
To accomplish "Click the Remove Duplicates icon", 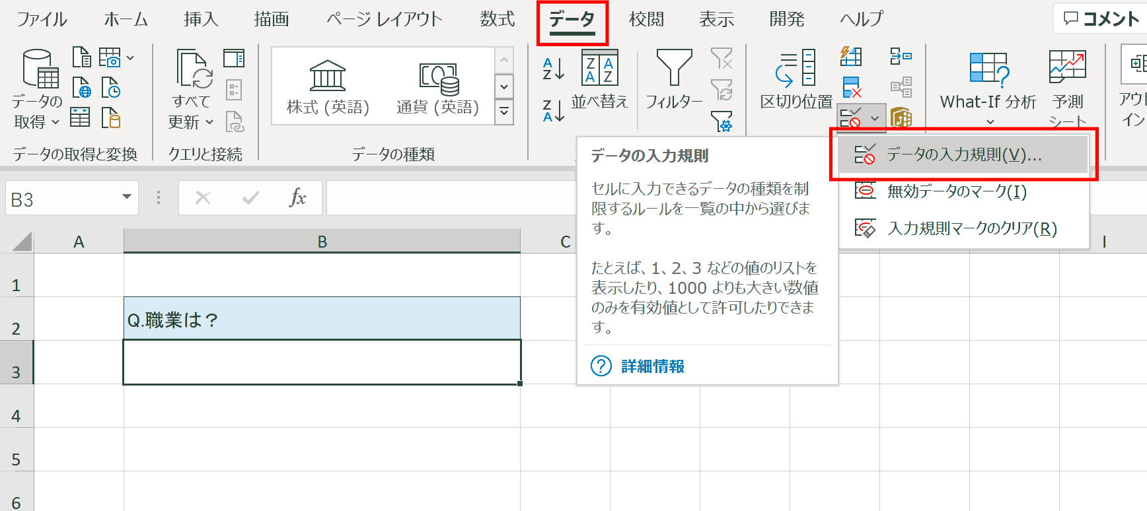I will (851, 87).
